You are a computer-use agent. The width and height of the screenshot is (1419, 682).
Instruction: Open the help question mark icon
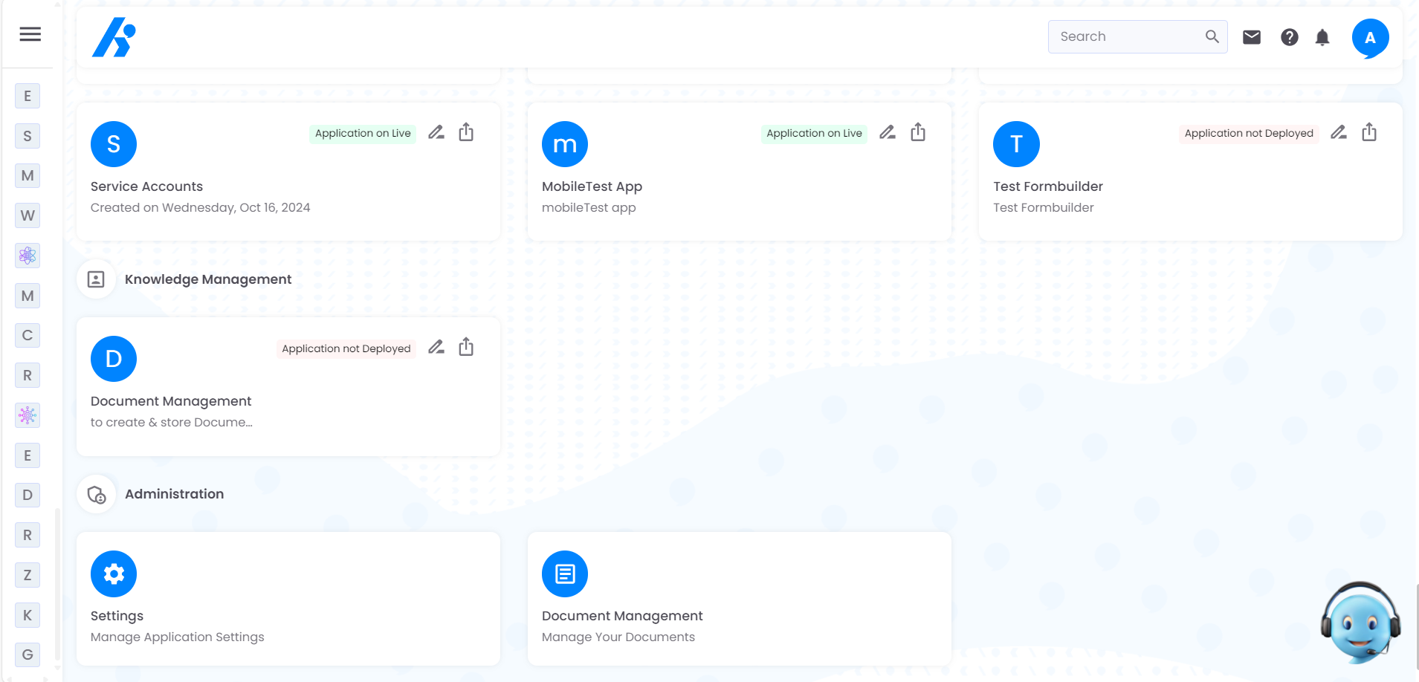coord(1290,37)
